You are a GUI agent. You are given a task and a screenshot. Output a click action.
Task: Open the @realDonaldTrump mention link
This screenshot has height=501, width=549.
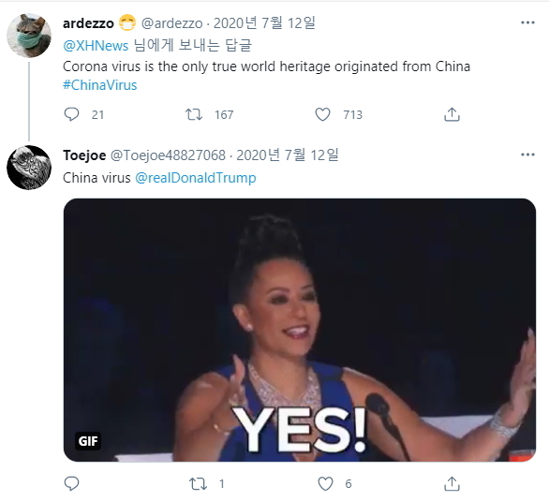click(196, 178)
